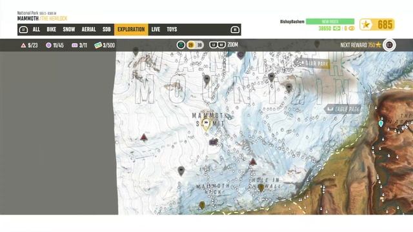The width and height of the screenshot is (413, 232).
Task: Toggle the 2D/3D map view switch
Action: pyautogui.click(x=195, y=45)
